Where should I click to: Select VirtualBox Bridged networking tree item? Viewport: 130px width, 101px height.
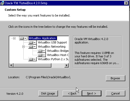(58, 51)
